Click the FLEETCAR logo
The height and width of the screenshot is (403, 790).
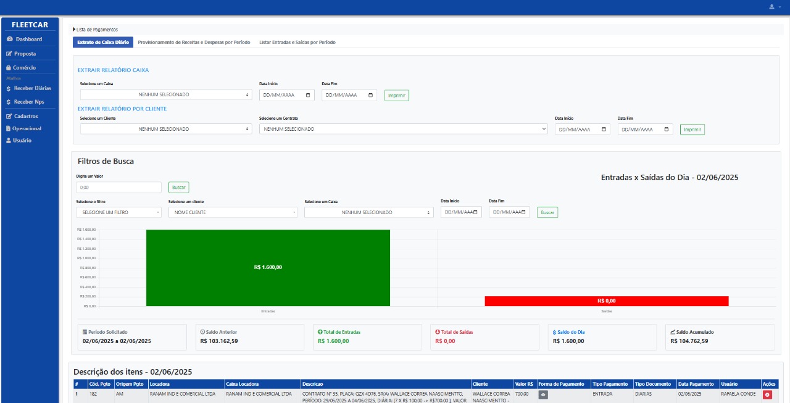pos(30,25)
